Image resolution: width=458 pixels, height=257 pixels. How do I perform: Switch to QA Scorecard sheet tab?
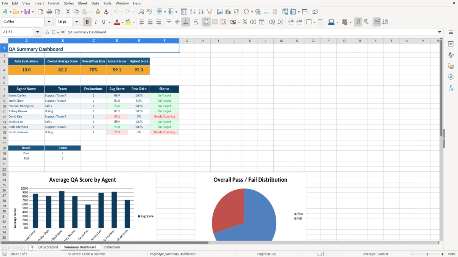(x=48, y=247)
